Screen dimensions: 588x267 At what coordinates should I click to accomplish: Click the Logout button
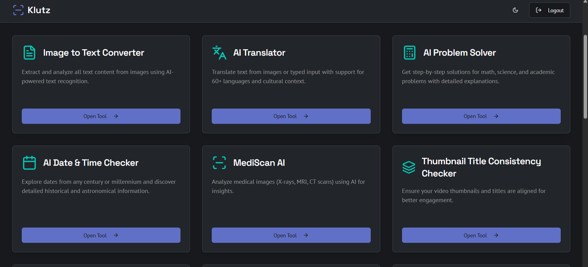[549, 10]
